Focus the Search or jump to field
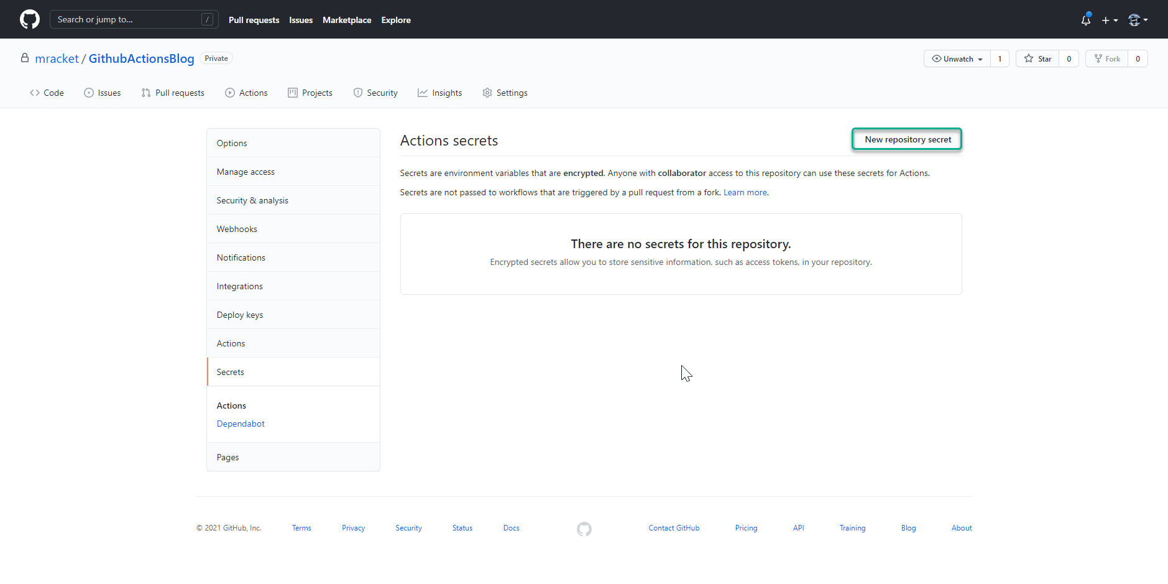1168x584 pixels. [x=134, y=19]
